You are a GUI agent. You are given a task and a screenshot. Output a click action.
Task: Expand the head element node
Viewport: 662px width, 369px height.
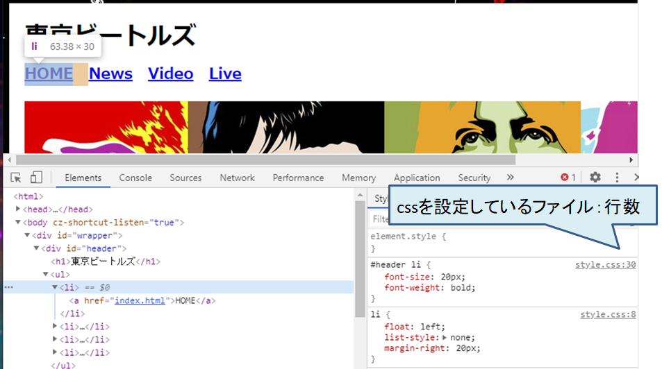18,209
